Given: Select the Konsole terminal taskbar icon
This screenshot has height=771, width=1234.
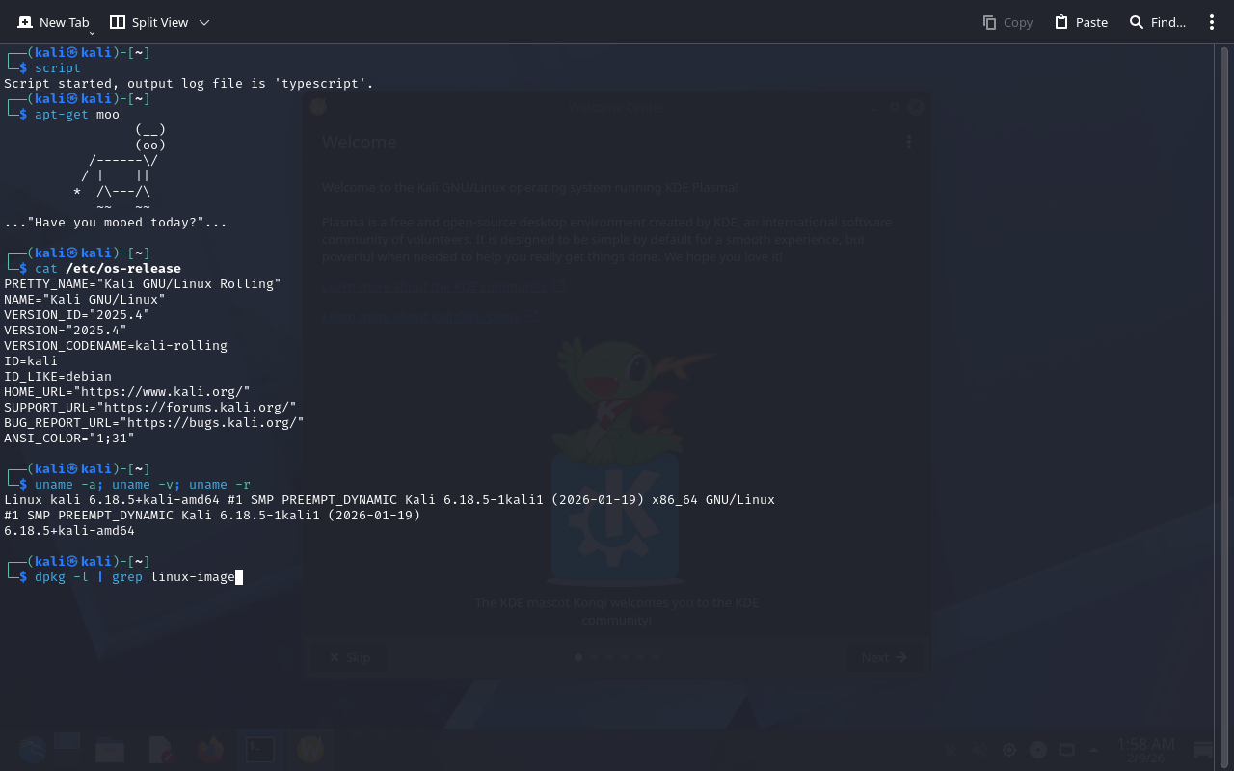Looking at the screenshot, I should (x=260, y=750).
